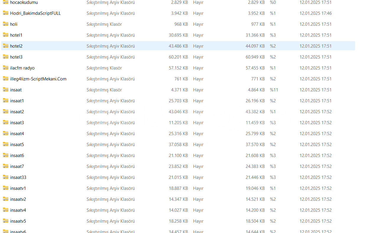
Task: Click the insaat file name
Action: (16, 90)
